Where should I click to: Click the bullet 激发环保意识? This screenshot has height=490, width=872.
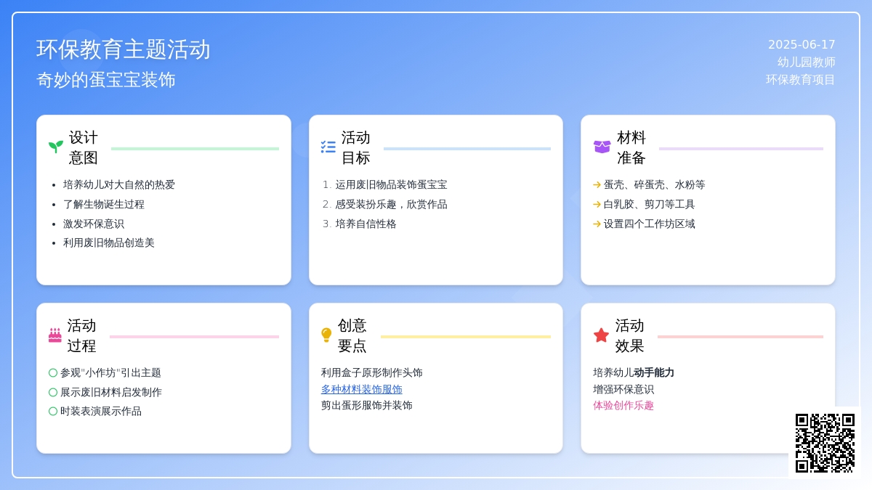94,224
